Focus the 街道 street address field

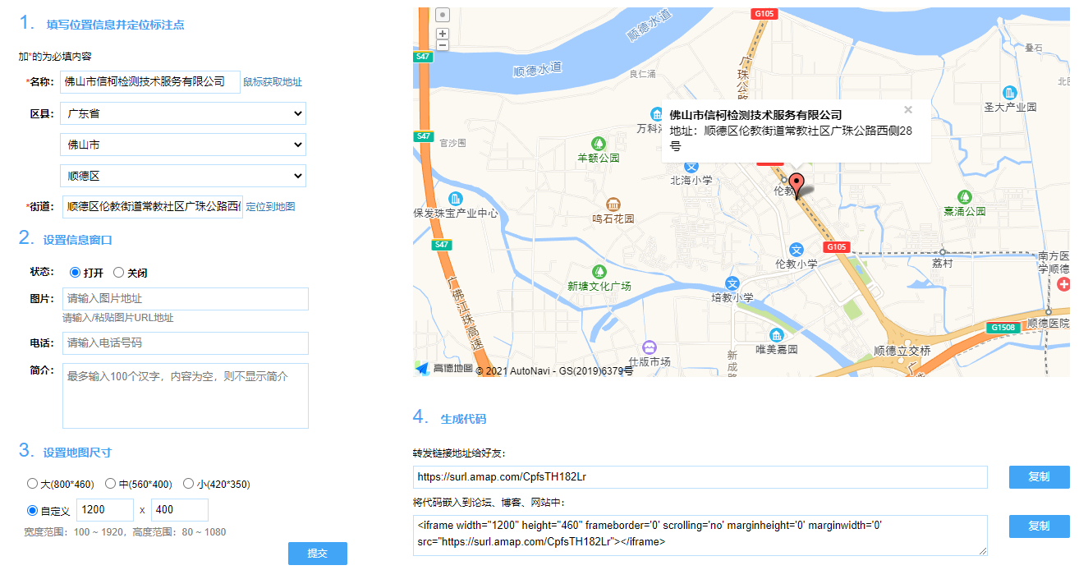(x=153, y=207)
